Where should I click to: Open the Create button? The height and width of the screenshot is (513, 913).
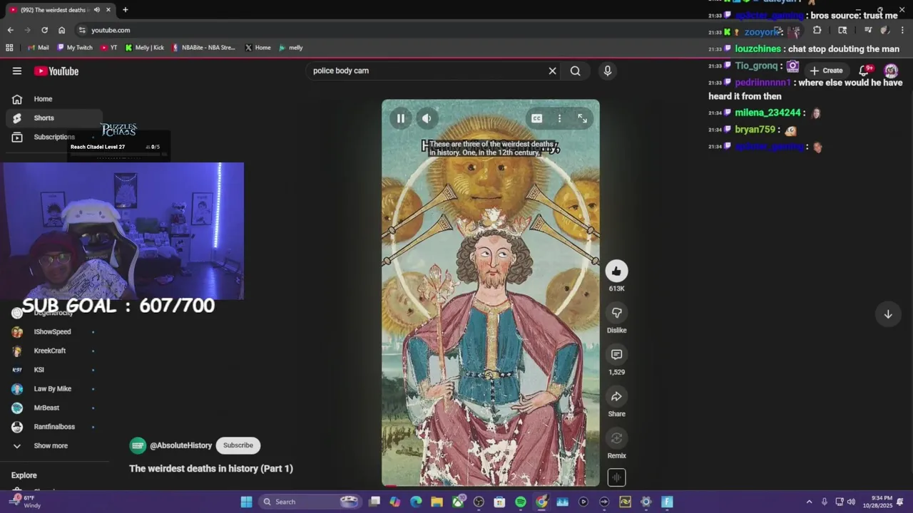tap(826, 71)
